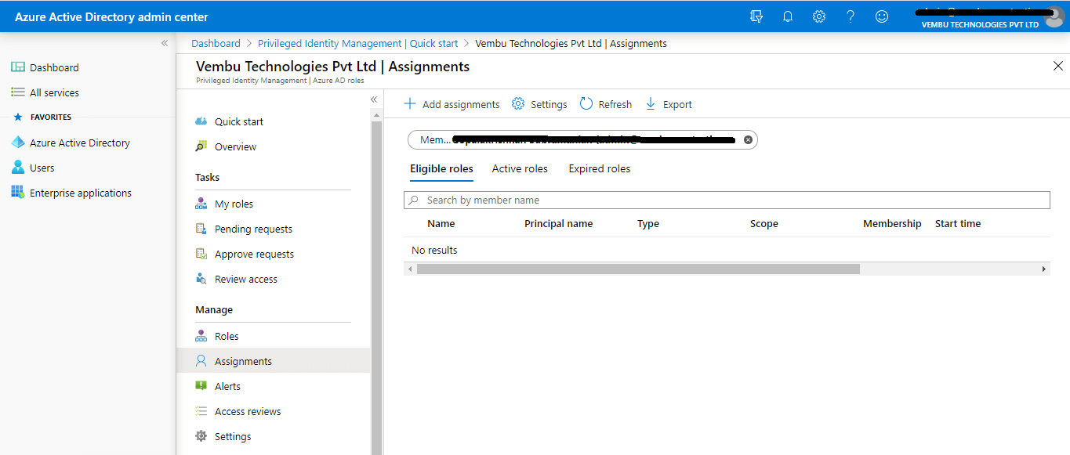Sort by Type column header
Screen dimensions: 1070x455
click(x=648, y=224)
